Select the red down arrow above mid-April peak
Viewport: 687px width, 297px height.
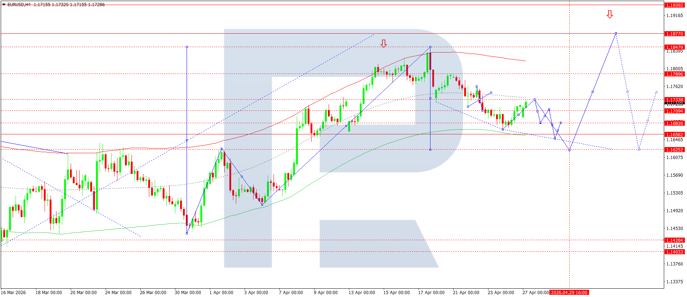(x=383, y=44)
